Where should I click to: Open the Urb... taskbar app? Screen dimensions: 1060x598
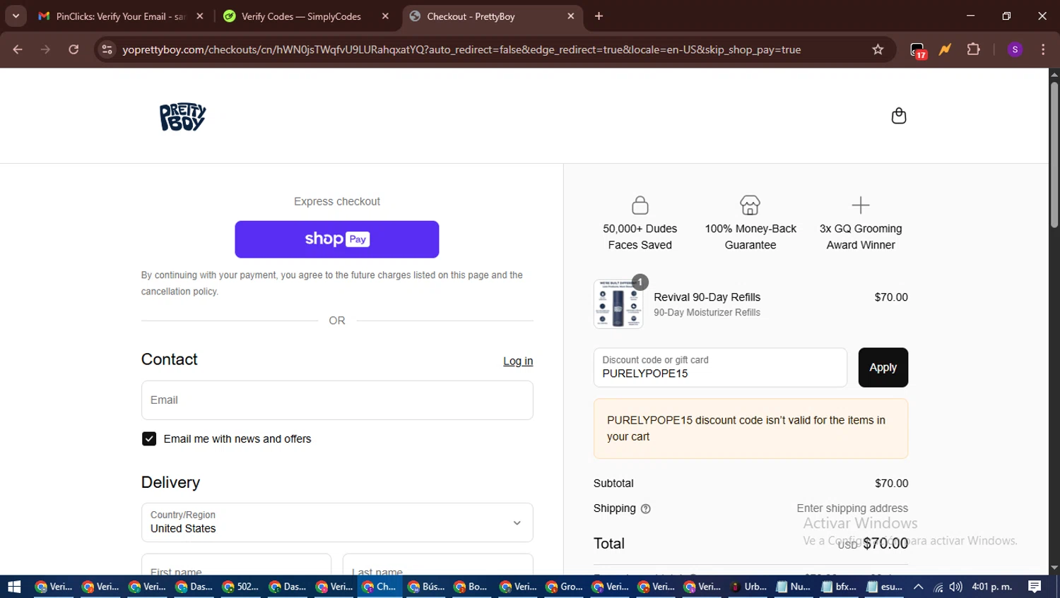[x=748, y=587]
